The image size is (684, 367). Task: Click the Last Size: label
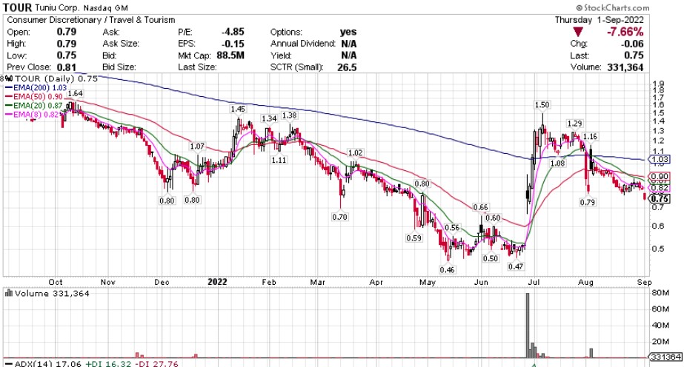pos(197,67)
